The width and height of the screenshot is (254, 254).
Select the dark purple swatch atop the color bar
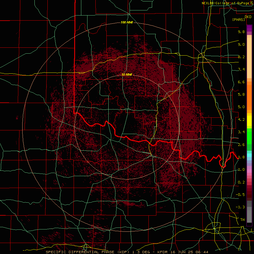[249, 28]
